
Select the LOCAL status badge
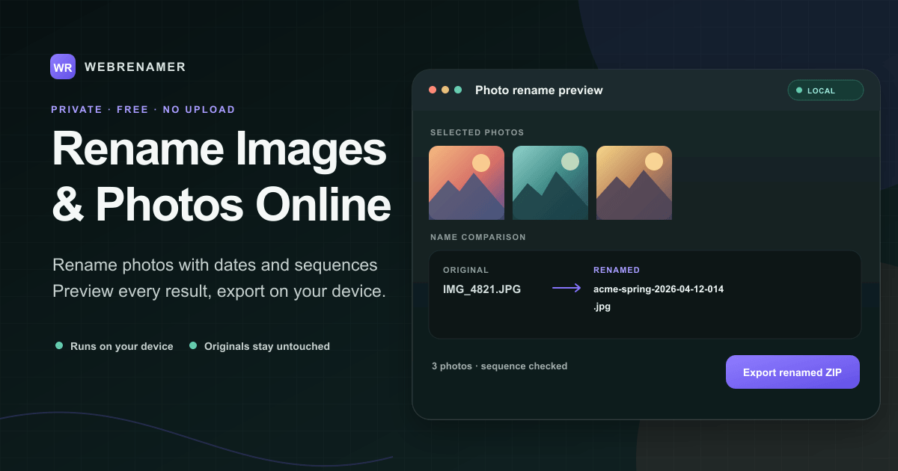825,90
